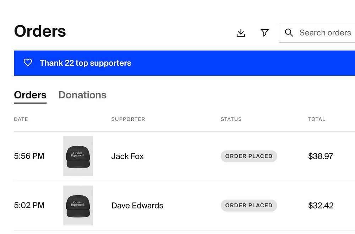Click the $38.97 order total
Viewport: 355px width, 234px height.
pos(321,156)
